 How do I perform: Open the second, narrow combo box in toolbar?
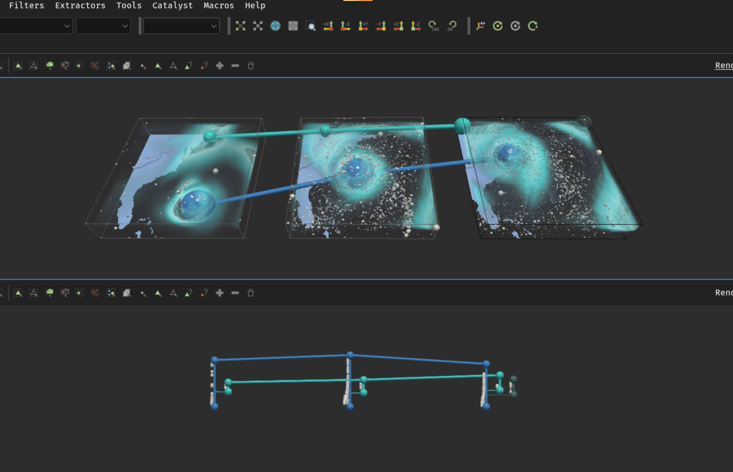coord(103,26)
